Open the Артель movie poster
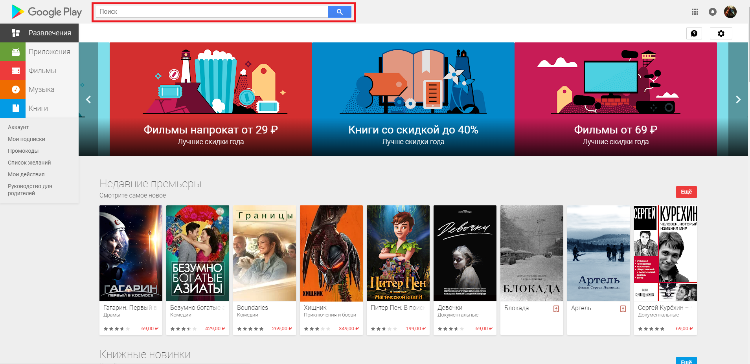This screenshot has height=364, width=750. click(x=599, y=253)
